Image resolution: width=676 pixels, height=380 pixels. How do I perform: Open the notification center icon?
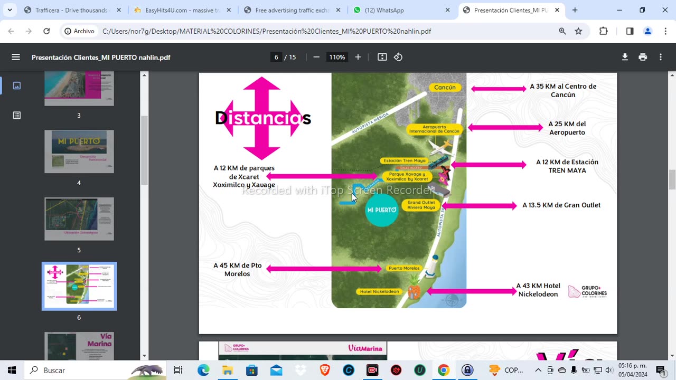[x=661, y=370]
